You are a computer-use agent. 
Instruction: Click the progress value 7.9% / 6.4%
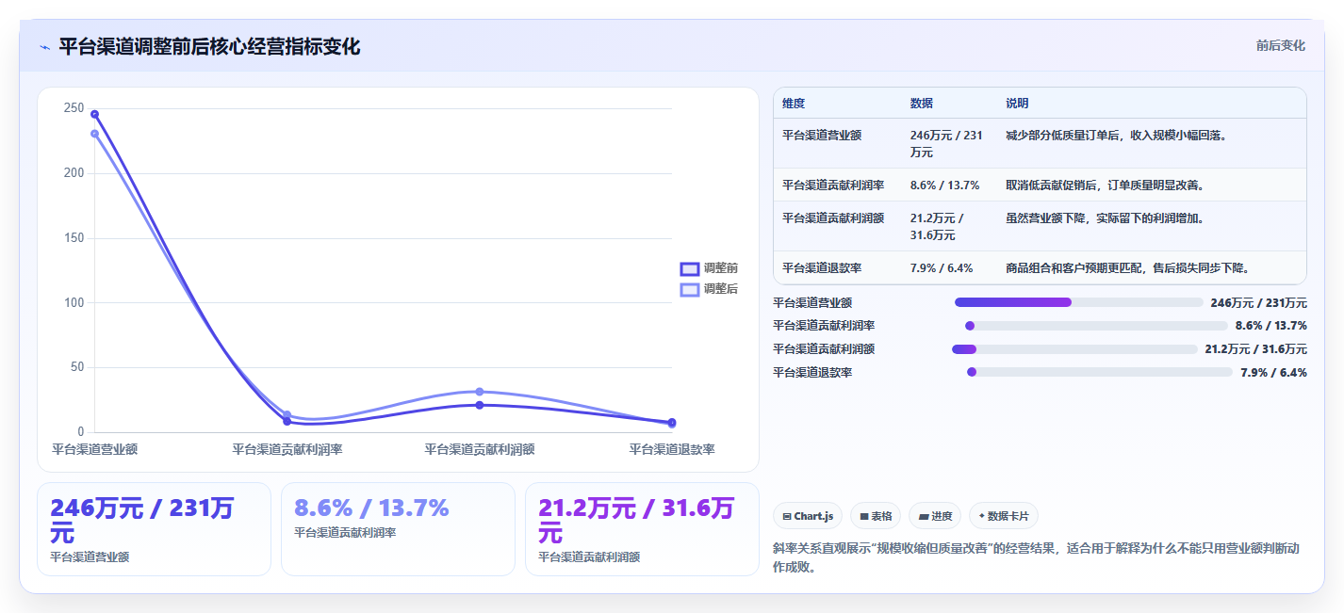[1273, 372]
